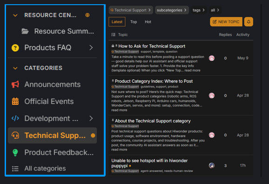269x184 pixels.
Task: Click read more in How to Ask topic excerpt
Action: [192, 71]
